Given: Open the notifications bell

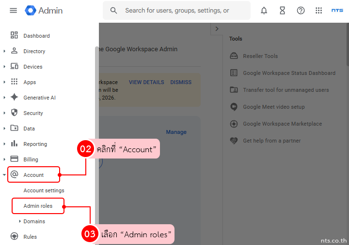Looking at the screenshot, I should tap(264, 11).
